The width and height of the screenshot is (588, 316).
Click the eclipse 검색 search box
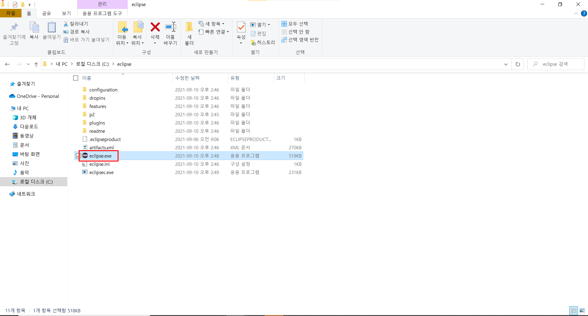[x=556, y=64]
